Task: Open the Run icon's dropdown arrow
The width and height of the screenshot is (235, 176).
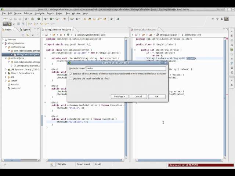Action: [54, 19]
